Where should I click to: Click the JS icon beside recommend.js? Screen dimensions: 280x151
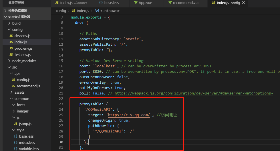13,86
